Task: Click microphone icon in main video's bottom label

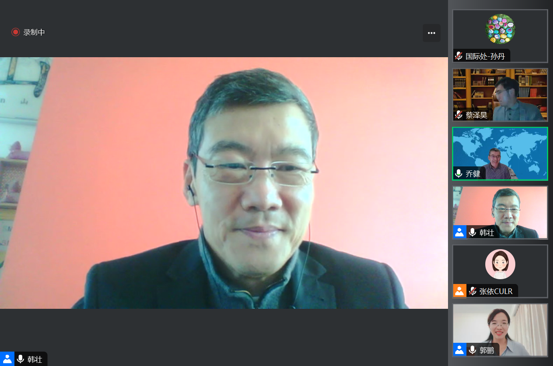Action: point(20,359)
